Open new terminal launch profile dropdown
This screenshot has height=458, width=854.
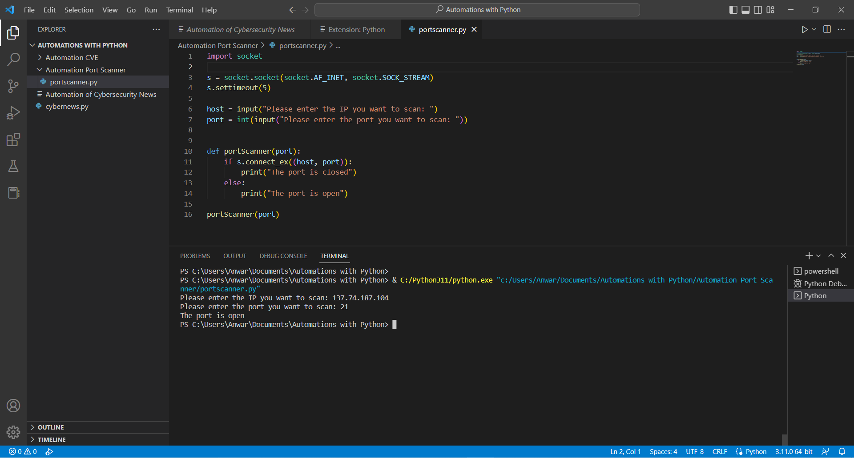coord(818,255)
